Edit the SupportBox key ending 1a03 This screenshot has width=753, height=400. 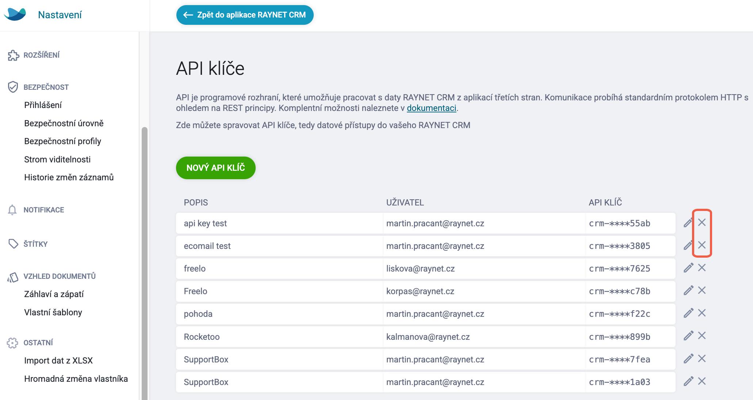click(x=688, y=381)
